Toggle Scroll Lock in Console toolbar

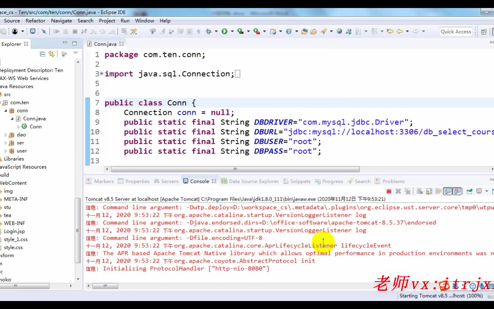(x=429, y=191)
